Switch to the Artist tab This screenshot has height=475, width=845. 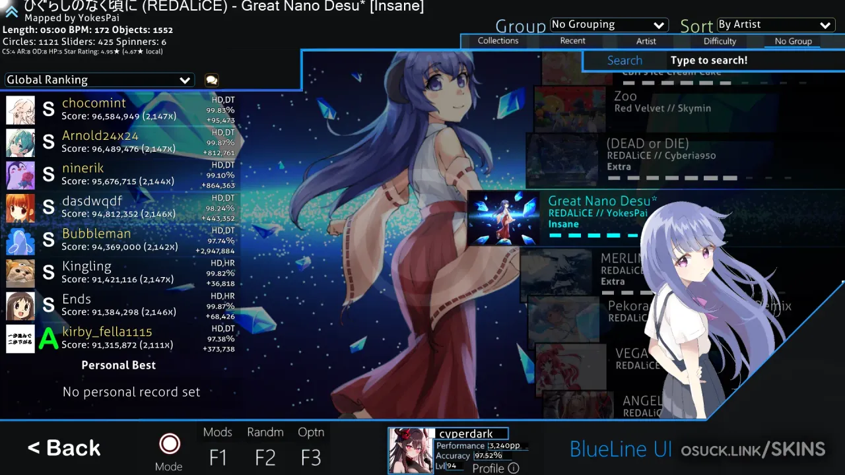[x=646, y=41]
